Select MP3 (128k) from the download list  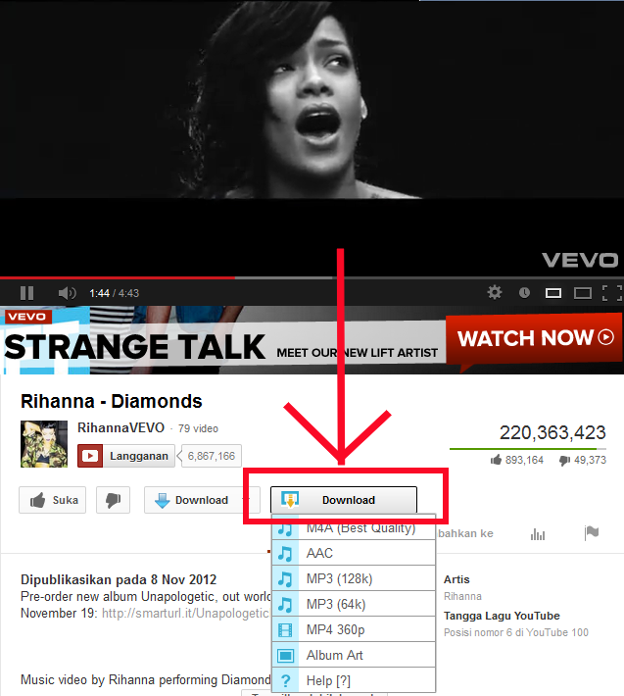pyautogui.click(x=354, y=578)
